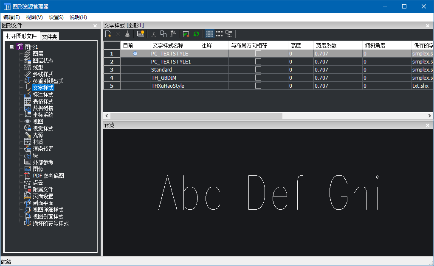This screenshot has width=434, height=266.
Task: Click the New text style toolbar icon
Action: [x=108, y=34]
